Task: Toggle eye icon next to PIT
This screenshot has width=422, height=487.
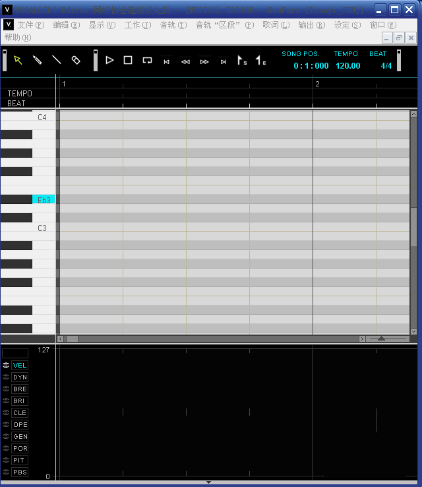Action: pyautogui.click(x=6, y=461)
